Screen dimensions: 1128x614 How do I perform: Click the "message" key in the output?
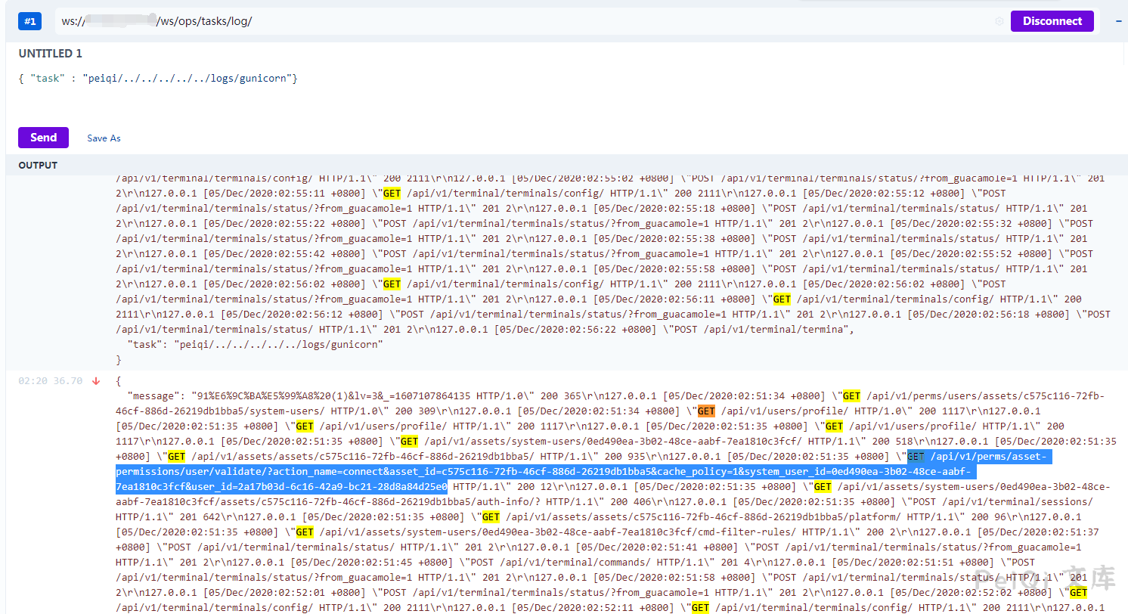pyautogui.click(x=154, y=395)
